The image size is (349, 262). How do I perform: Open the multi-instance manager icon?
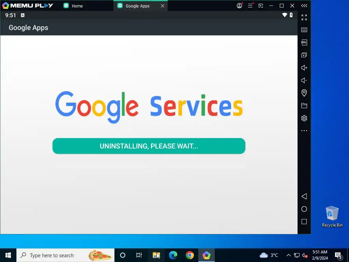pos(304,55)
